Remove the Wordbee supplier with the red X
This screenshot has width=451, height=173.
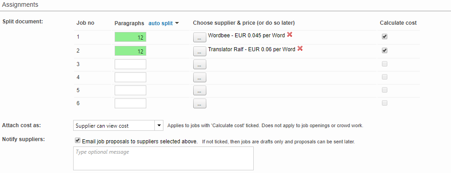click(x=290, y=35)
